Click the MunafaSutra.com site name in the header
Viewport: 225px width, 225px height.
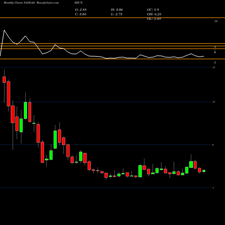click(x=47, y=3)
